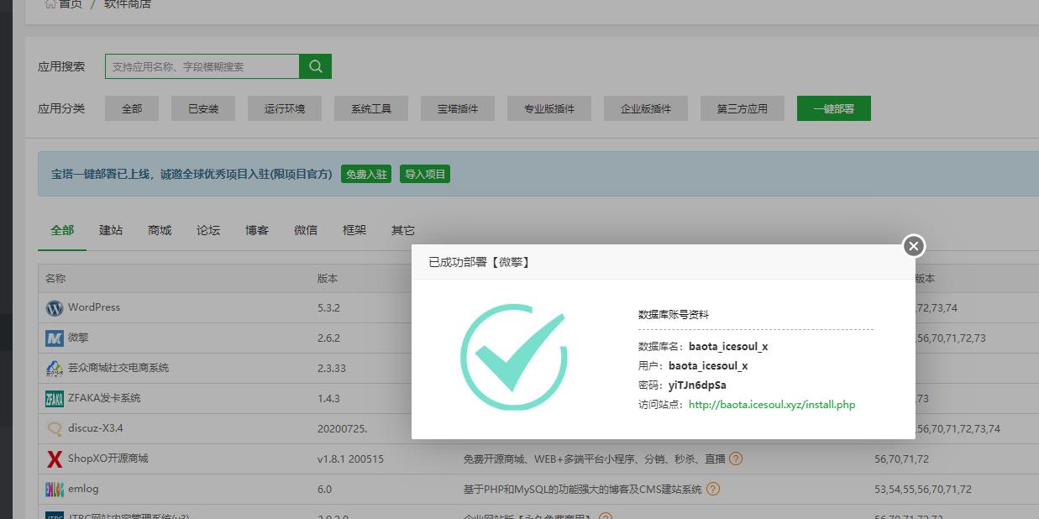This screenshot has width=1039, height=519.
Task: Click ShopXO PHP versions 56,70,71,72
Action: [x=901, y=459]
